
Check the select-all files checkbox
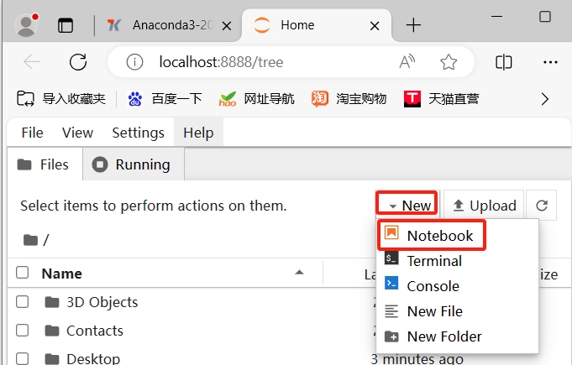click(x=23, y=273)
